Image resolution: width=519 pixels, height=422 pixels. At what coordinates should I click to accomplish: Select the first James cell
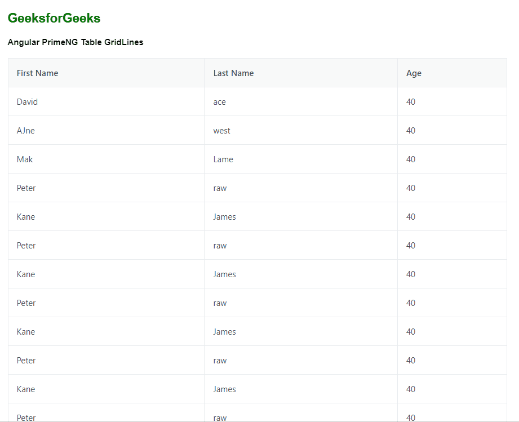pyautogui.click(x=224, y=216)
